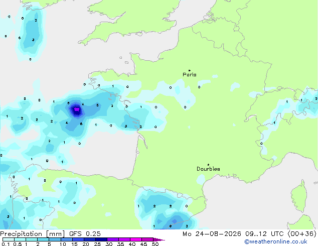Click the 'GFS 0.25' model label
The height and width of the screenshot is (246, 318).
pyautogui.click(x=85, y=234)
